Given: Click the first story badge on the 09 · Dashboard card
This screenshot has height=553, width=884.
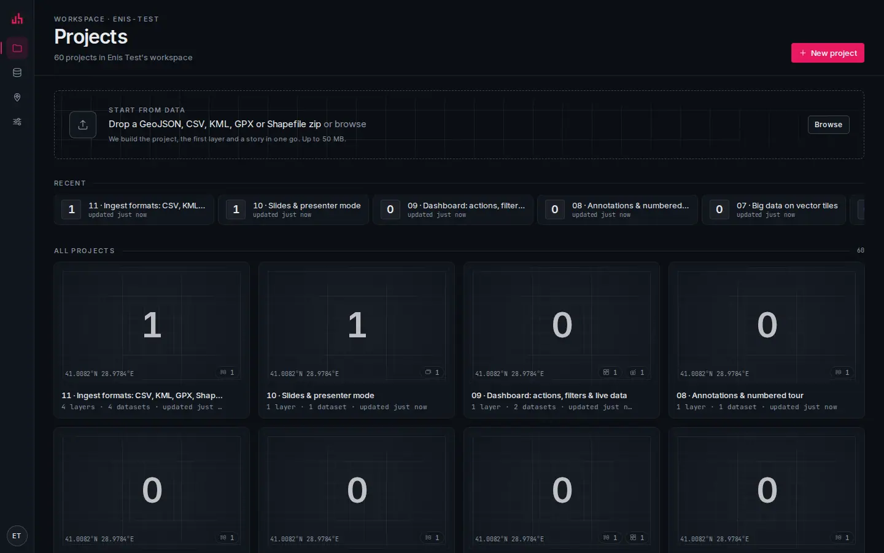Looking at the screenshot, I should [610, 372].
